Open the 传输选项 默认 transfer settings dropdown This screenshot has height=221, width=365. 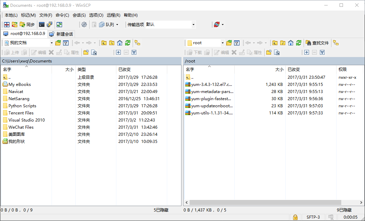169,24
